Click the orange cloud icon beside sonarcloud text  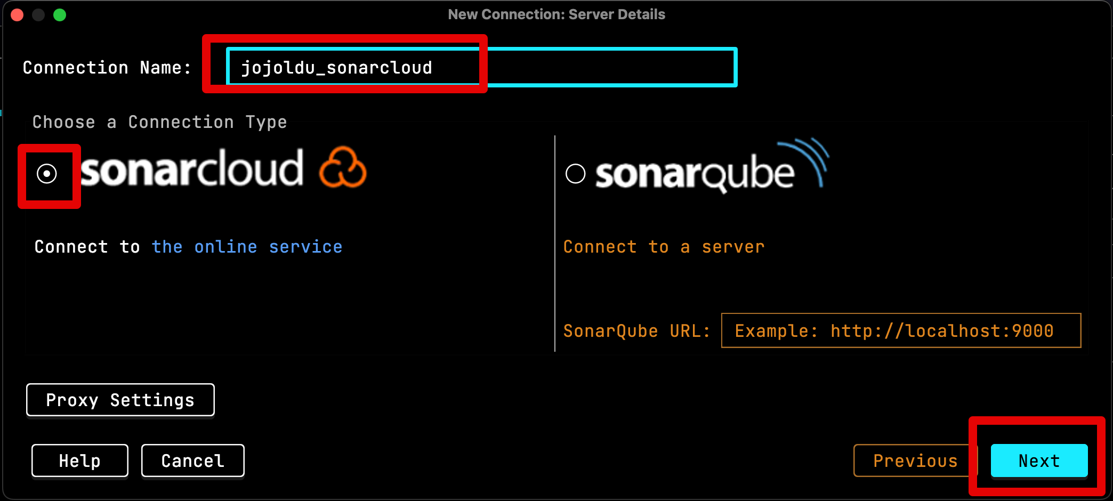[x=343, y=167]
